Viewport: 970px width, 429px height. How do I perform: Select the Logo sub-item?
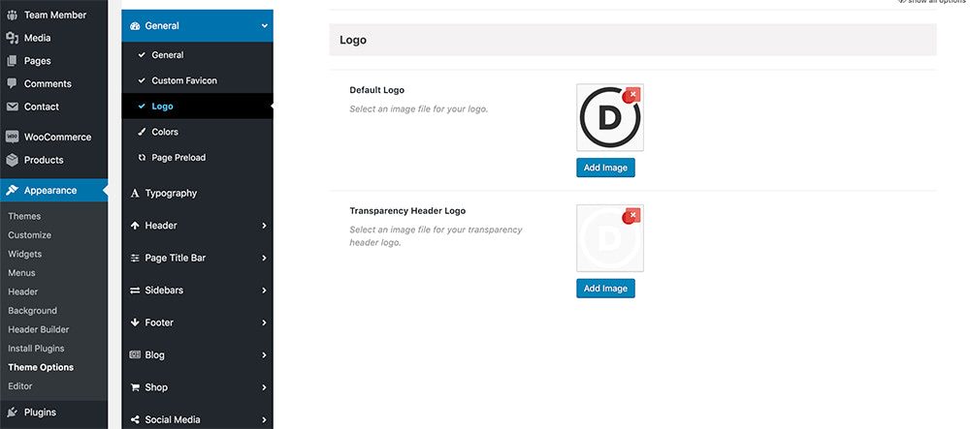[x=197, y=107]
